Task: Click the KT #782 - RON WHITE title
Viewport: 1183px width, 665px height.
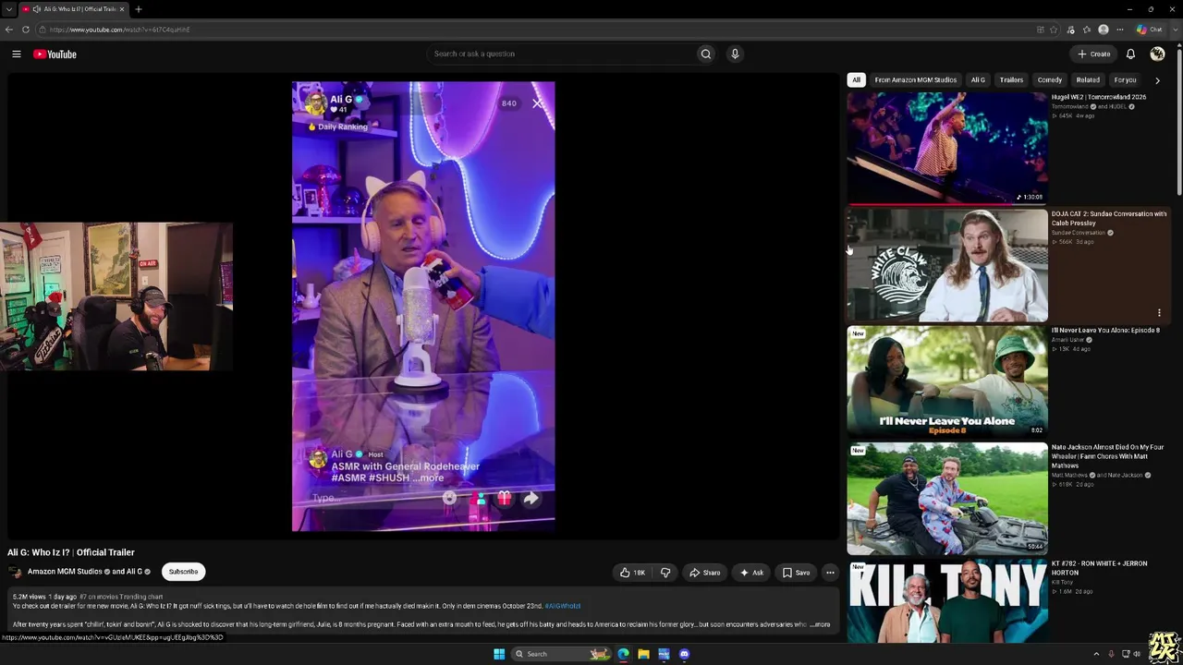Action: pyautogui.click(x=1099, y=568)
